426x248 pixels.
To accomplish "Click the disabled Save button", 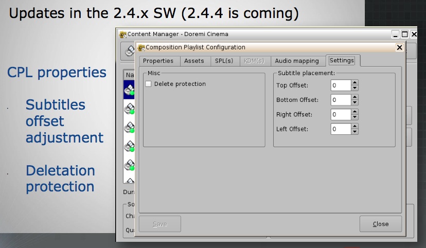I will (159, 224).
